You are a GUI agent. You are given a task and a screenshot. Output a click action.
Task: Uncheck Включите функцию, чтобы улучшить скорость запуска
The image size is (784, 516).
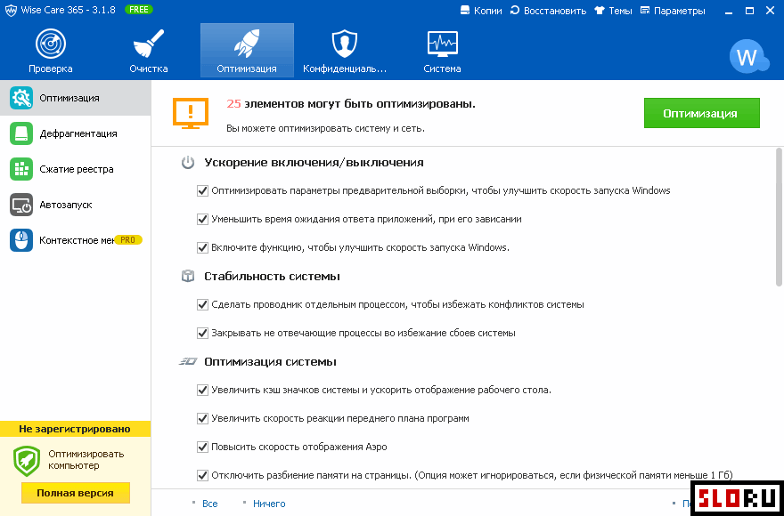click(202, 247)
